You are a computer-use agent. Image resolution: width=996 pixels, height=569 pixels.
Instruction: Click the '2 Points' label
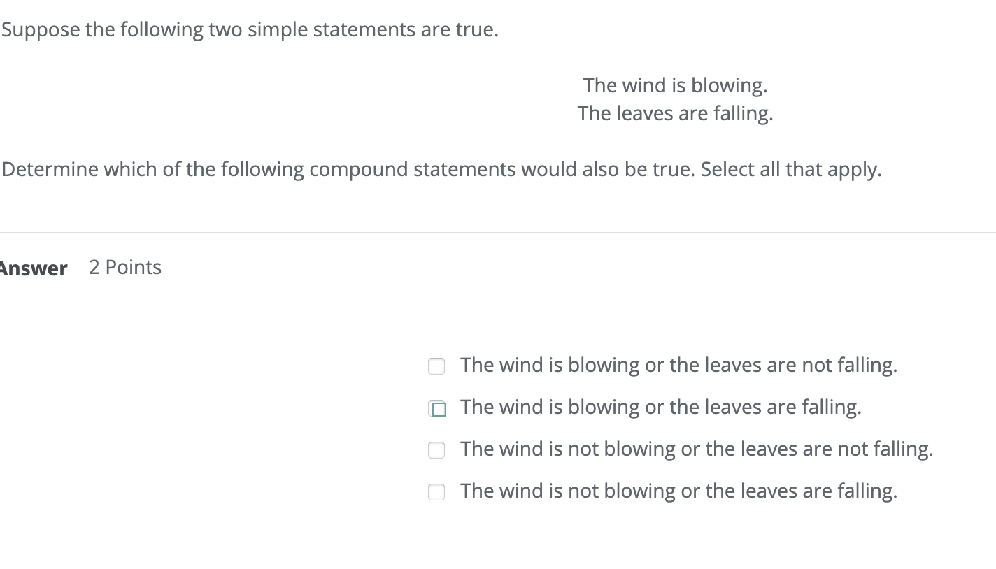coord(125,267)
